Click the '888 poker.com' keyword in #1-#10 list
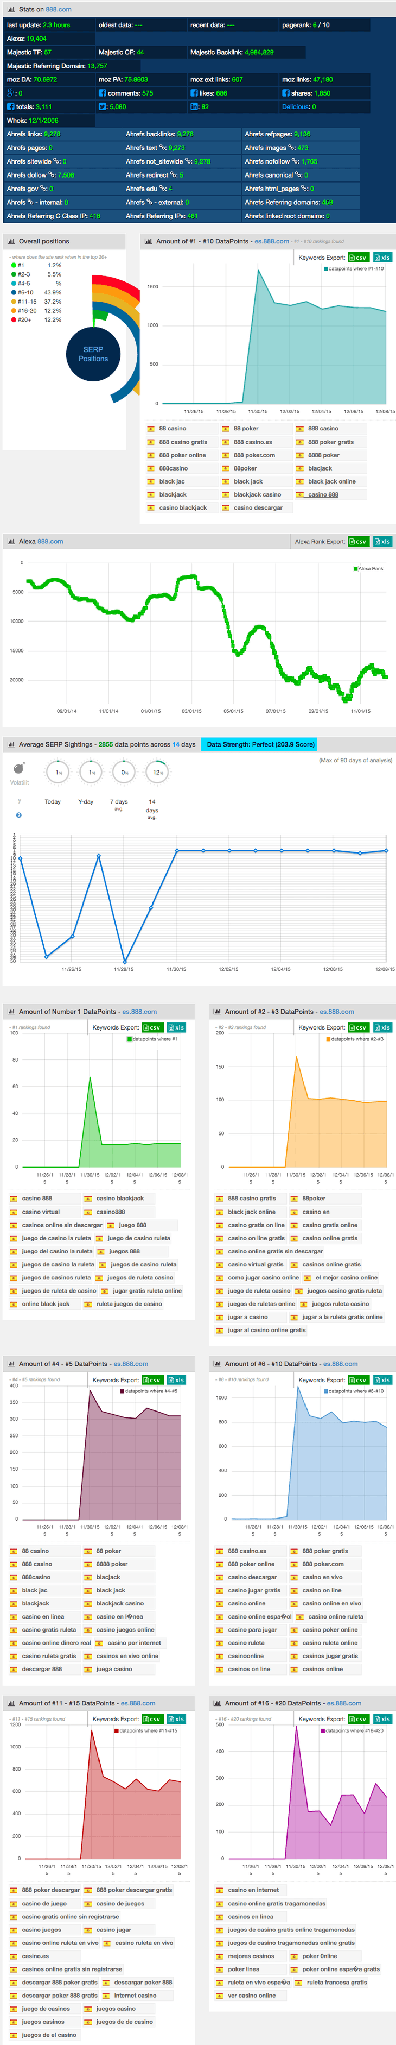Viewport: 396px width, 2045px height. point(254,455)
